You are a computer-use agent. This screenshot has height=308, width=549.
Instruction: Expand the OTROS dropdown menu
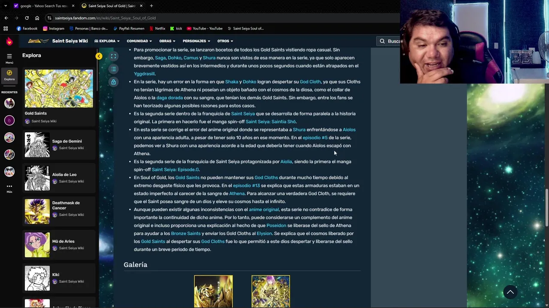pos(225,41)
